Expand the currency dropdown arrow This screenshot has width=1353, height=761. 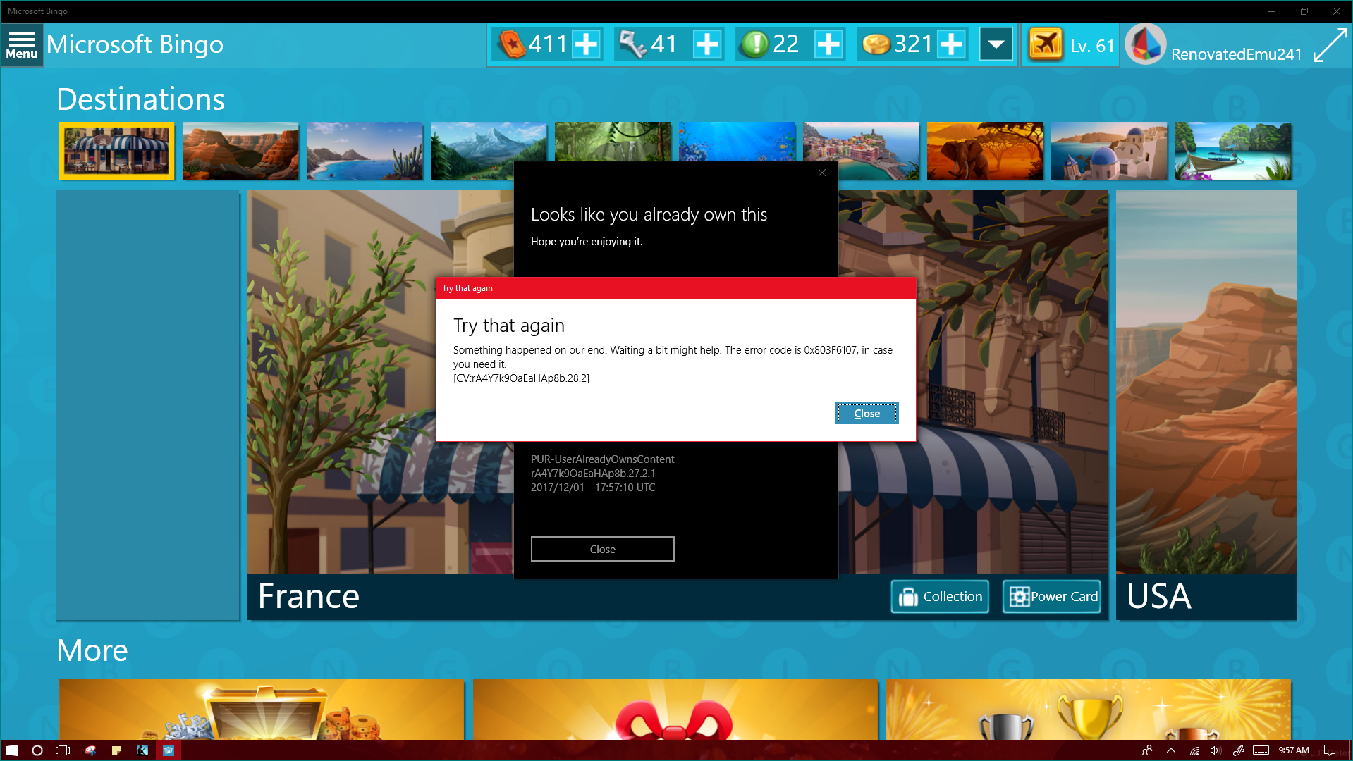coord(996,44)
